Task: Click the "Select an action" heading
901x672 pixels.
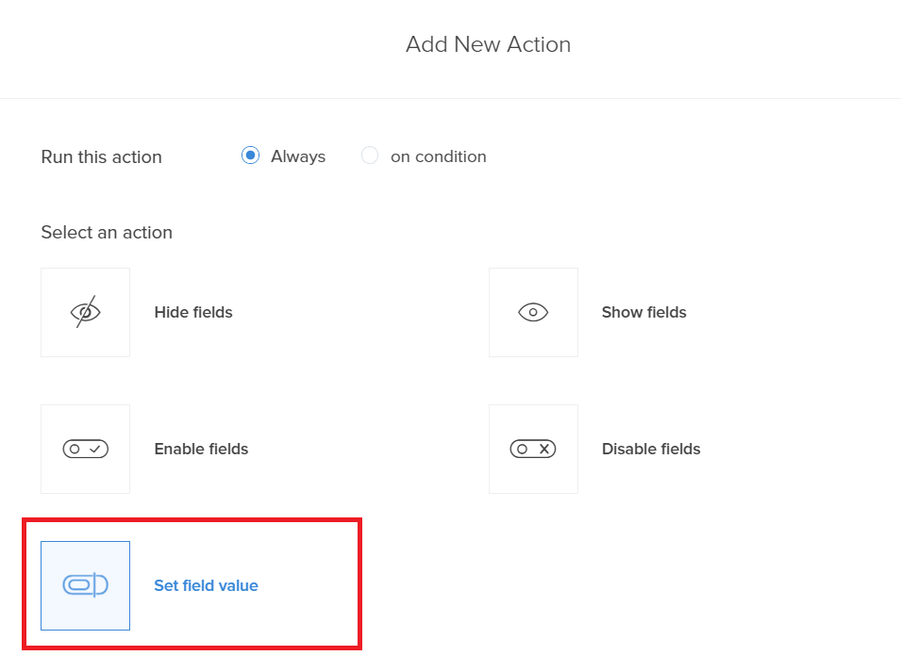Action: [x=107, y=232]
